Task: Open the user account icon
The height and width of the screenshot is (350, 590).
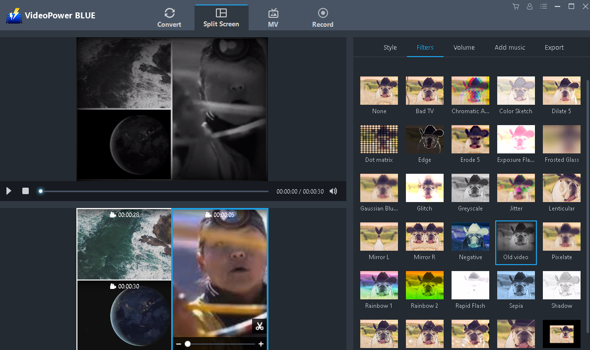Action: point(529,6)
